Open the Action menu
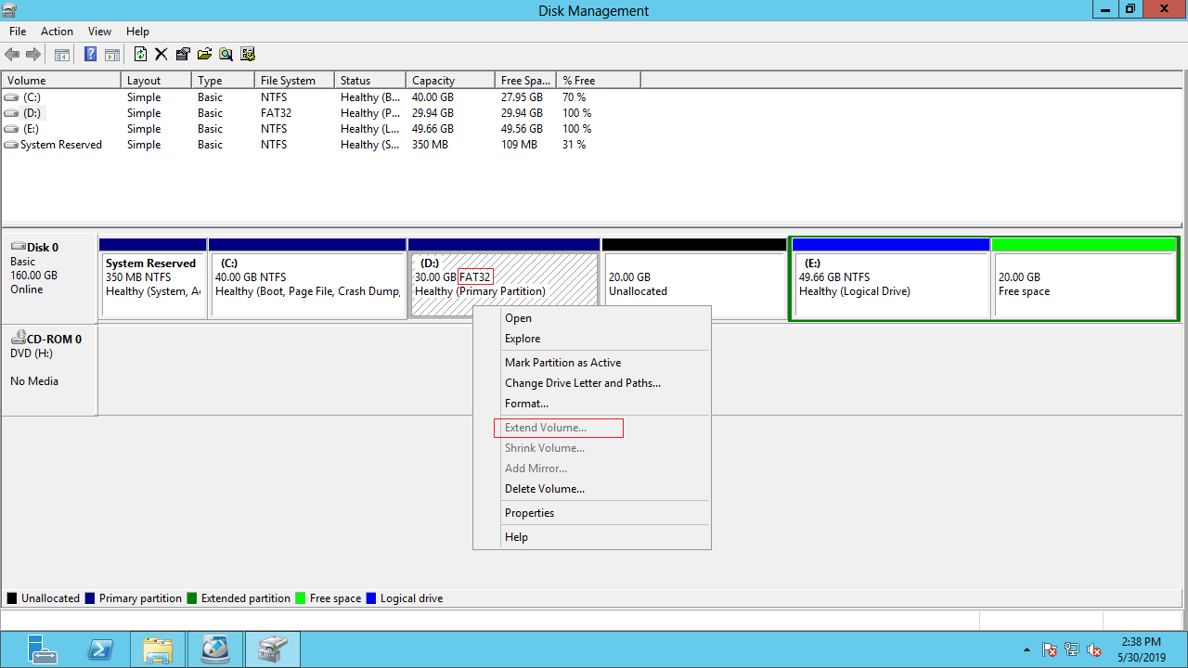1188x668 pixels. [57, 32]
